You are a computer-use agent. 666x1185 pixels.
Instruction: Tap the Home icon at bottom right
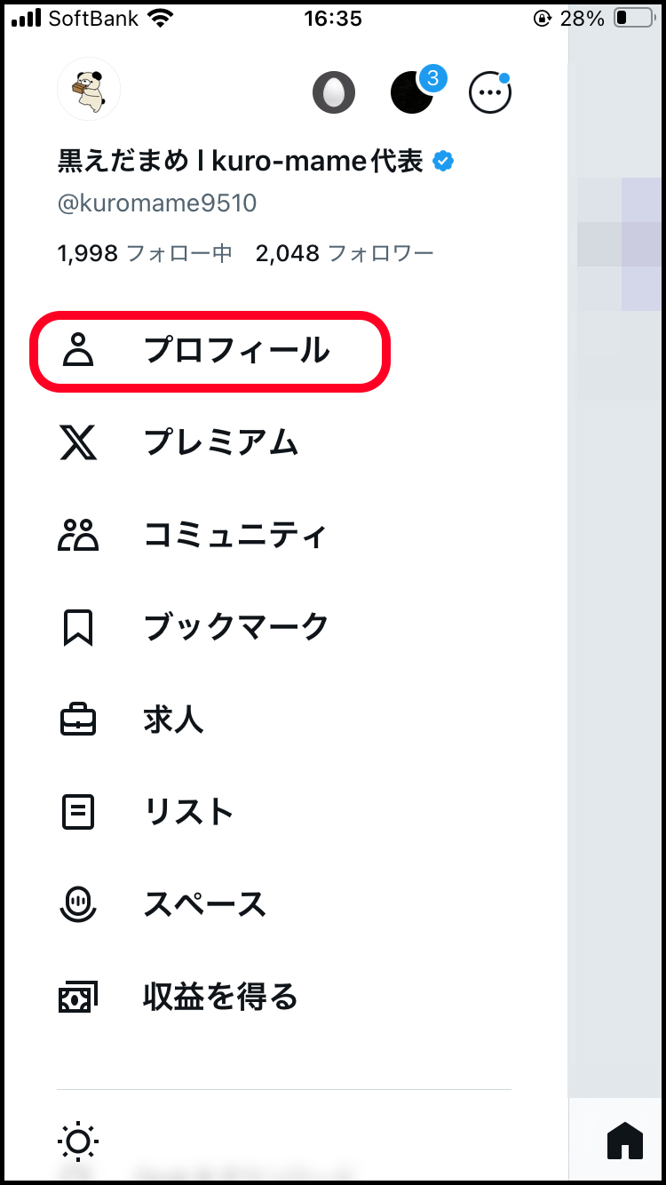point(625,1140)
